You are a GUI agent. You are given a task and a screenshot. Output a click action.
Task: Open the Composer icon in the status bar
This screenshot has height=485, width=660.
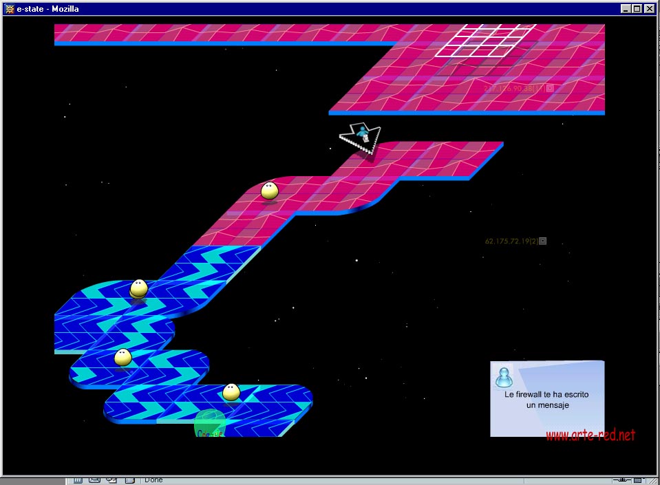click(x=111, y=479)
